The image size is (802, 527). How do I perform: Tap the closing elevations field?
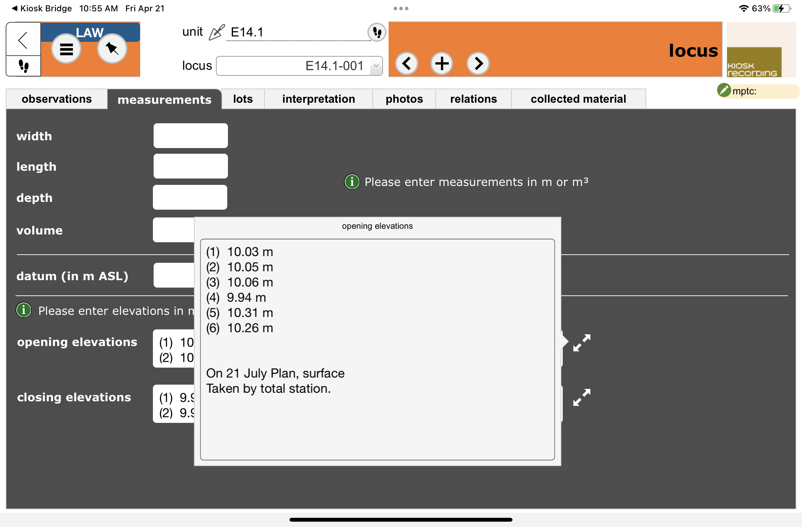click(x=174, y=404)
